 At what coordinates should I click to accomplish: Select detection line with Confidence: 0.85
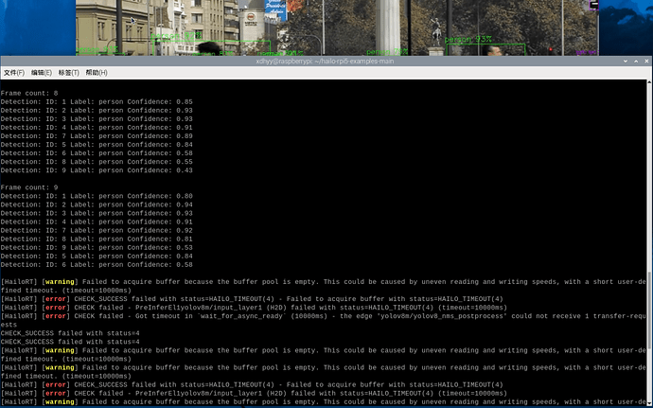tap(97, 101)
